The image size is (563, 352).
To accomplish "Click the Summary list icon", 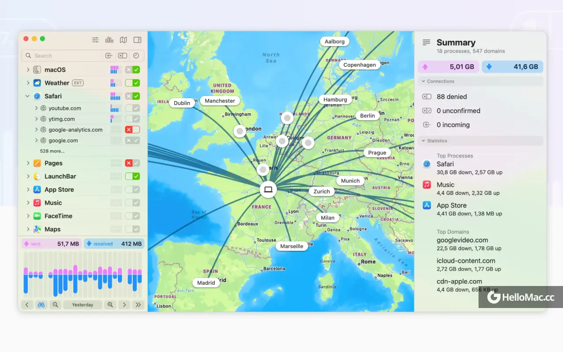I will (426, 43).
